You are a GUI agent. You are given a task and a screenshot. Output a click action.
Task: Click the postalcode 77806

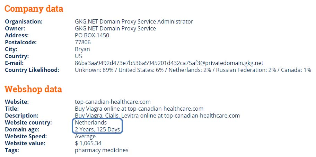coord(83,43)
